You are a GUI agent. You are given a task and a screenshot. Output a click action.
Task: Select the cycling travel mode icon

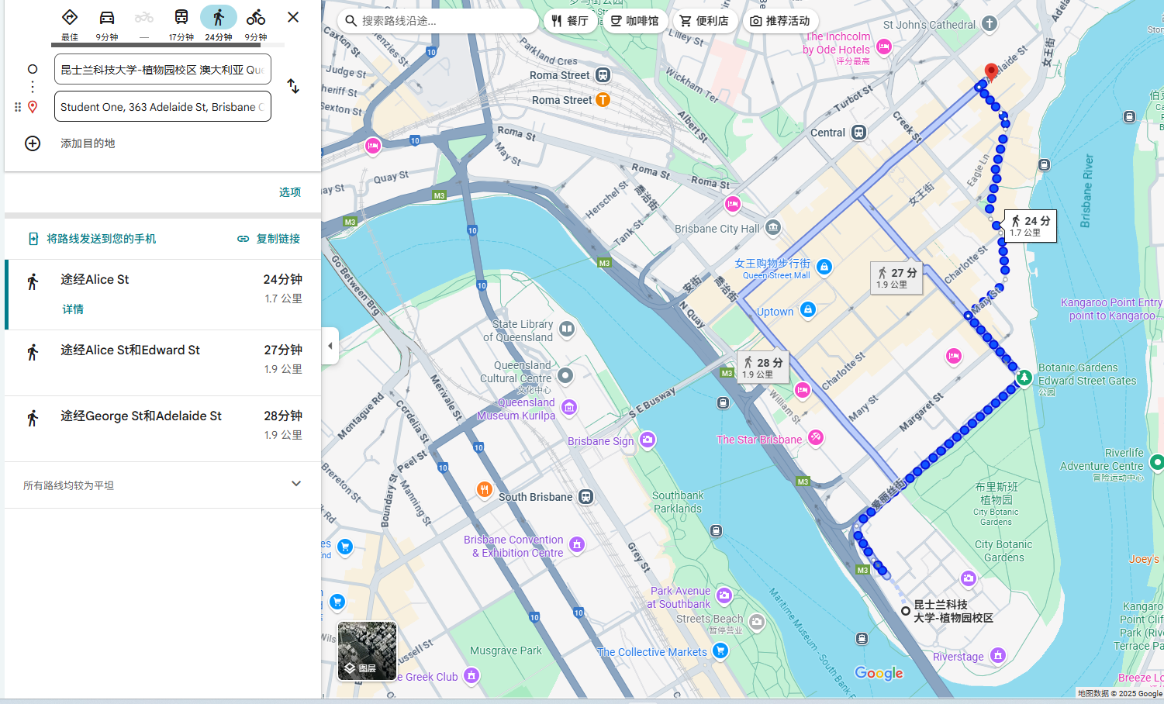pyautogui.click(x=256, y=18)
